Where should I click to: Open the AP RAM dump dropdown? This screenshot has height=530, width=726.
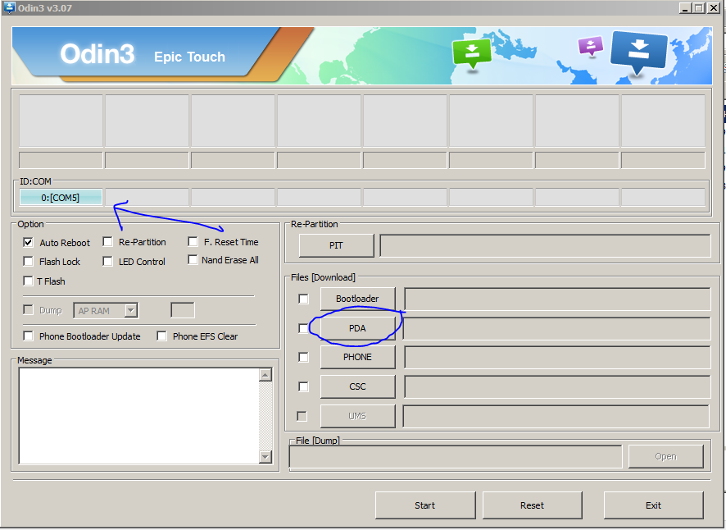(131, 310)
